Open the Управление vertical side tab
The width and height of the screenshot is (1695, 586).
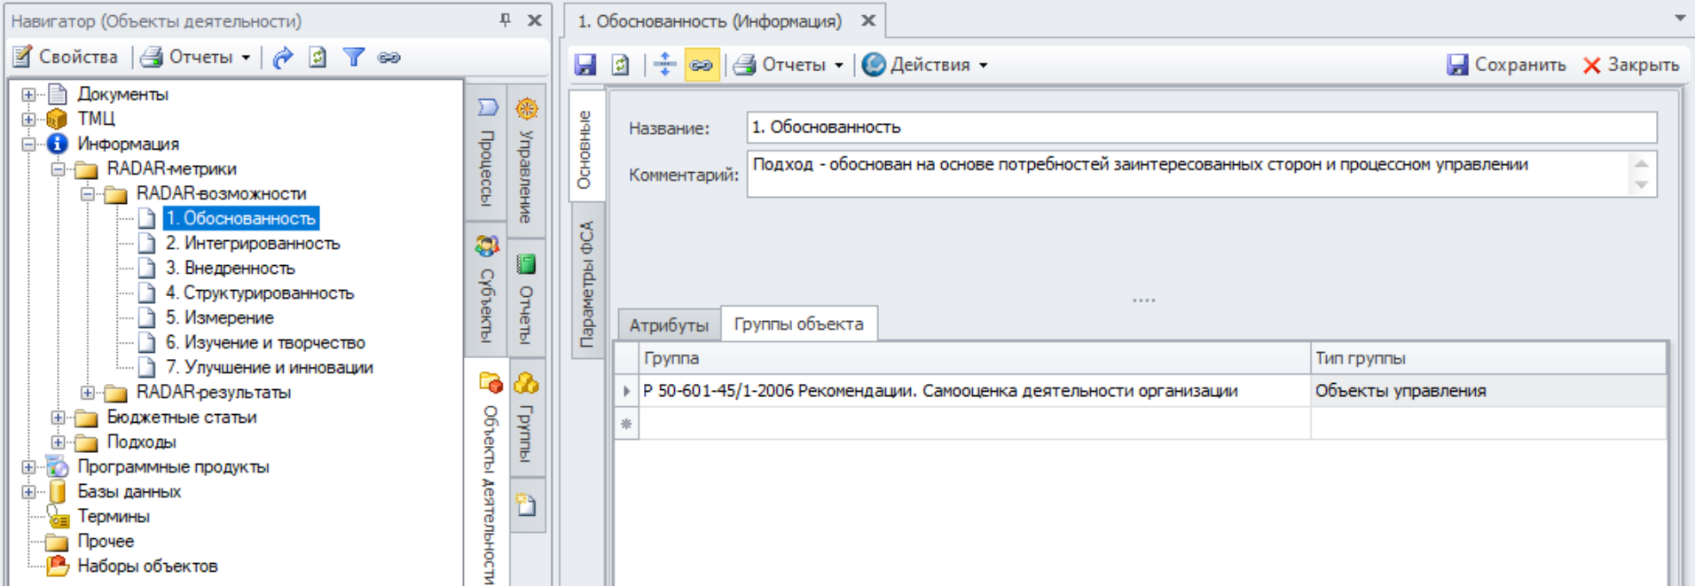pos(526,158)
